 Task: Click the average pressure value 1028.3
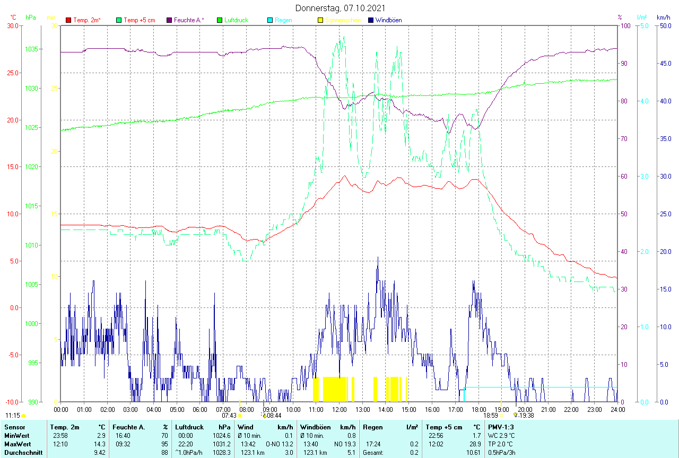click(x=222, y=453)
